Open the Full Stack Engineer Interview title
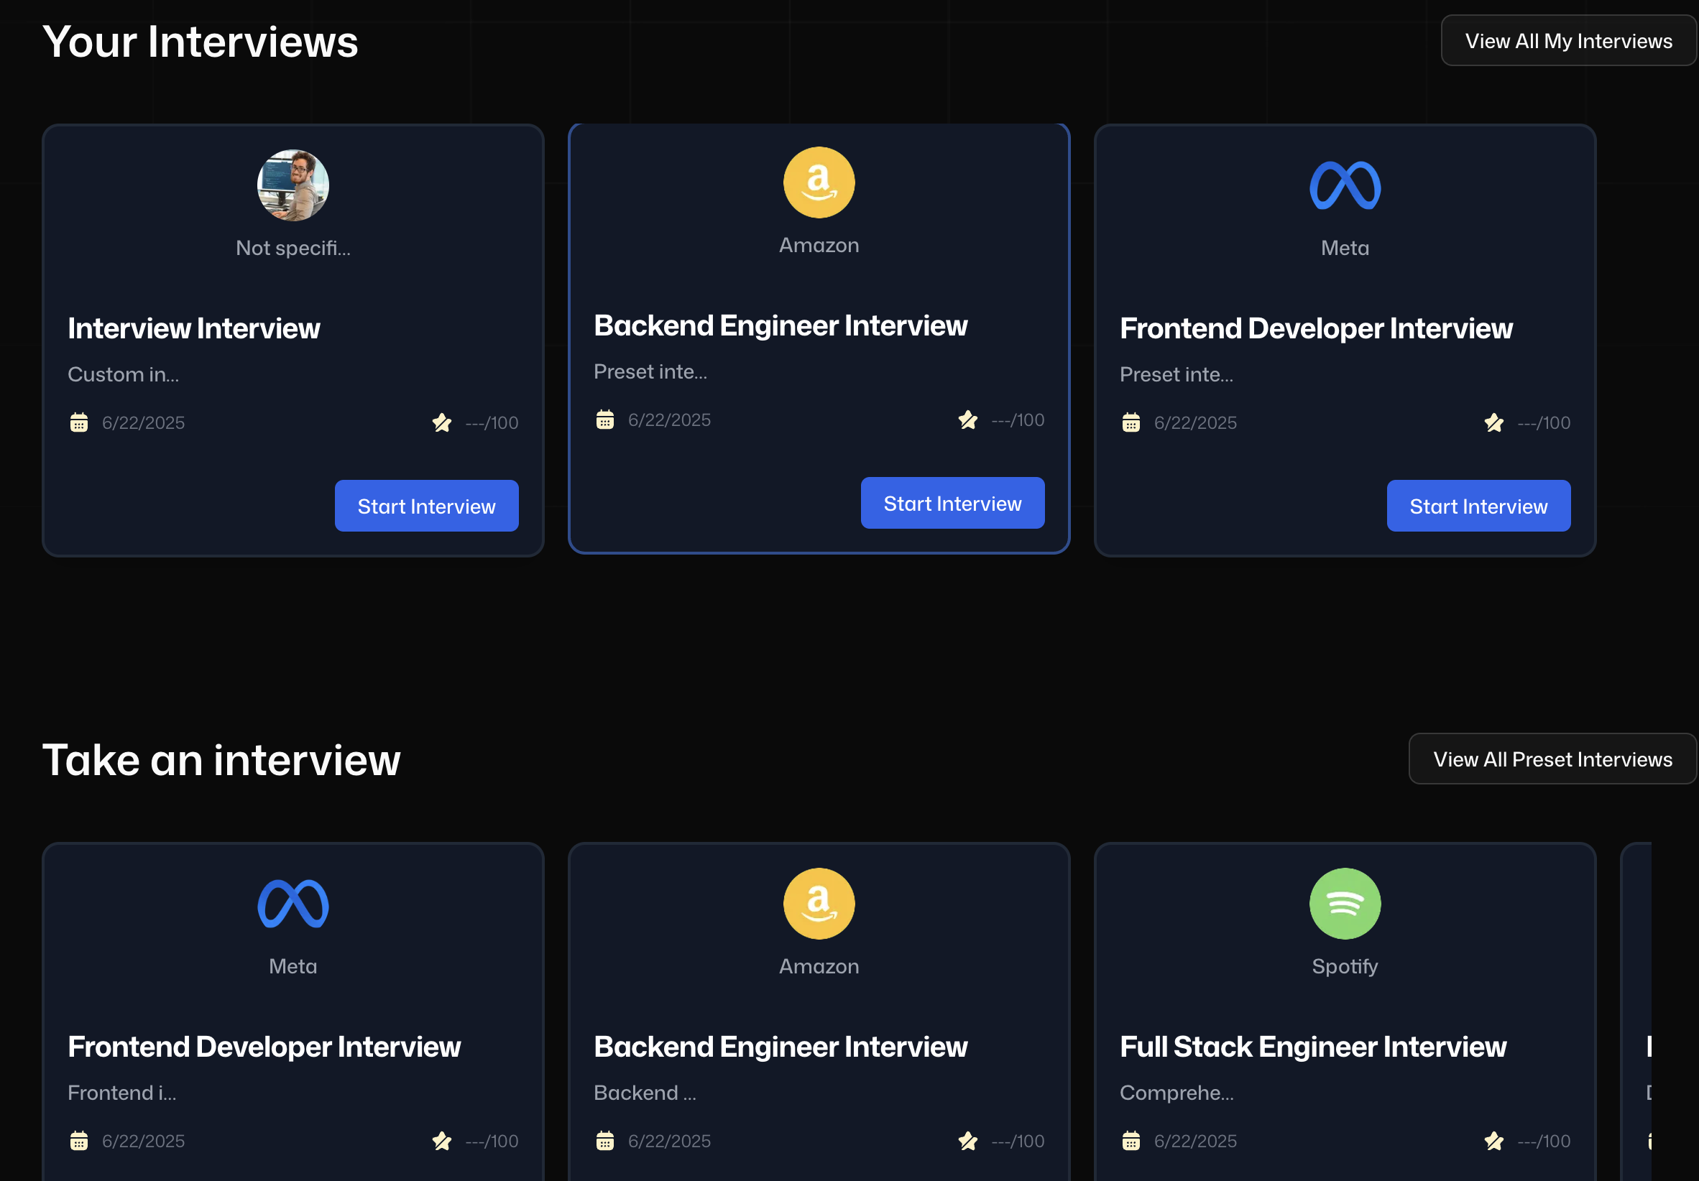 click(1313, 1047)
